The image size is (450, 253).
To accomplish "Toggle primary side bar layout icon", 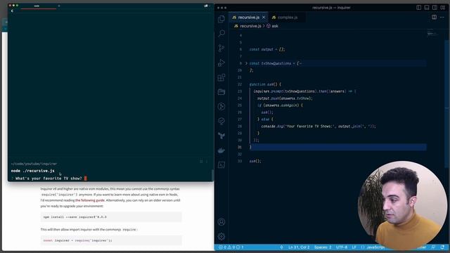I will tap(419, 8).
